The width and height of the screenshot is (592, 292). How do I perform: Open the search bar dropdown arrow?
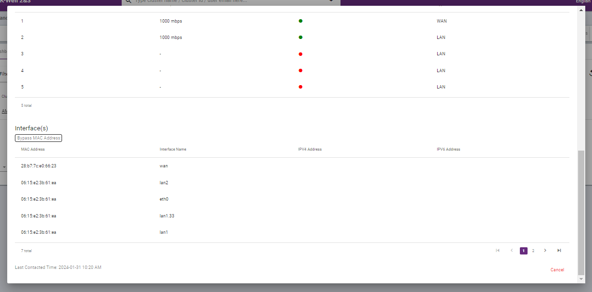coord(331,1)
